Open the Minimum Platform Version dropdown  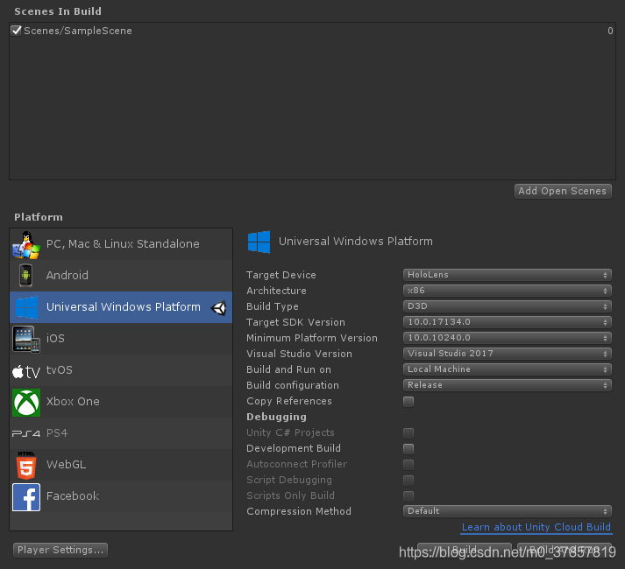[507, 338]
